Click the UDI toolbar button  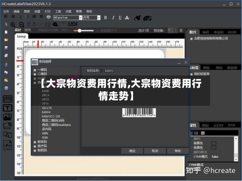click(73, 24)
